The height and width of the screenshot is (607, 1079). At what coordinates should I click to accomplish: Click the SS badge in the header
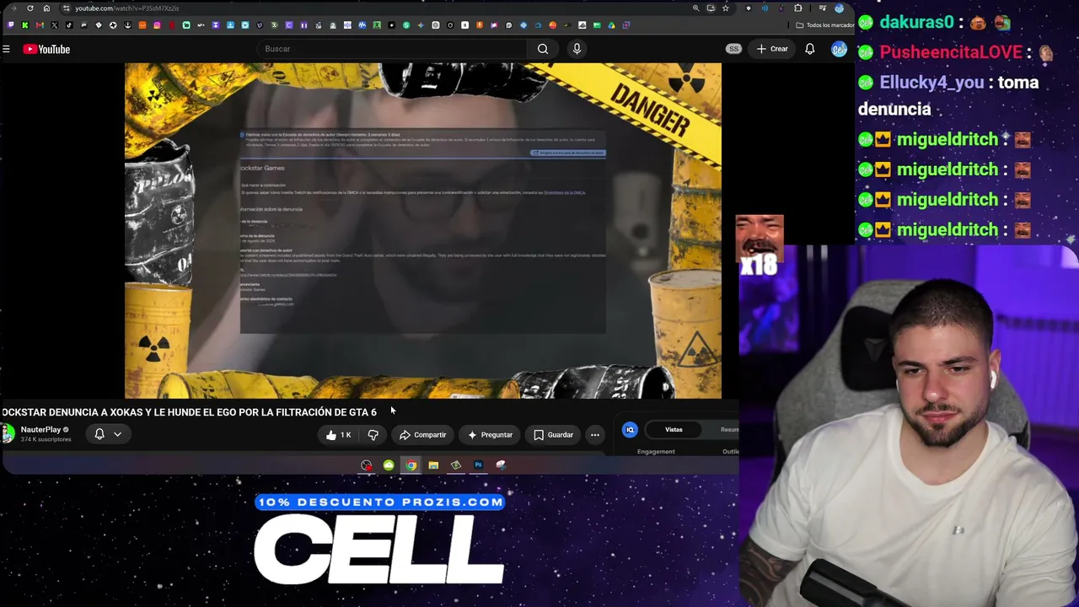(733, 49)
